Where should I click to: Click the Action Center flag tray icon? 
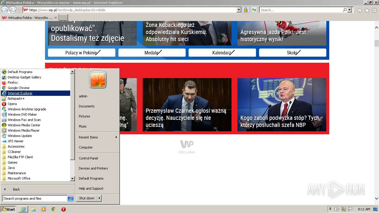[351, 209]
